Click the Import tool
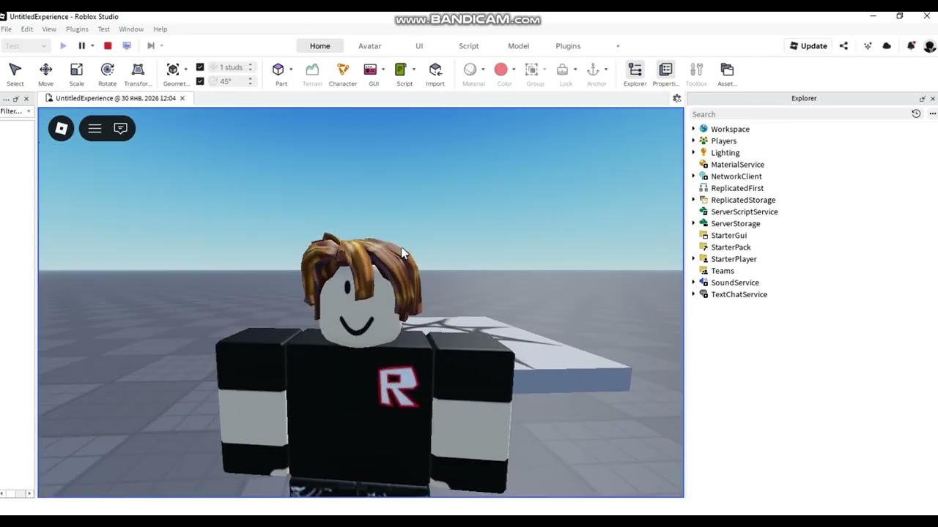 click(x=435, y=74)
